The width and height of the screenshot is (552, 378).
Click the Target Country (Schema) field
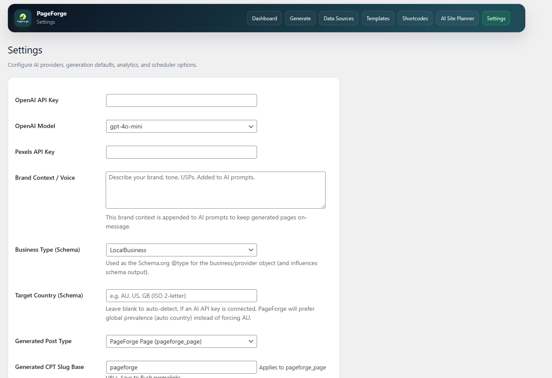181,296
